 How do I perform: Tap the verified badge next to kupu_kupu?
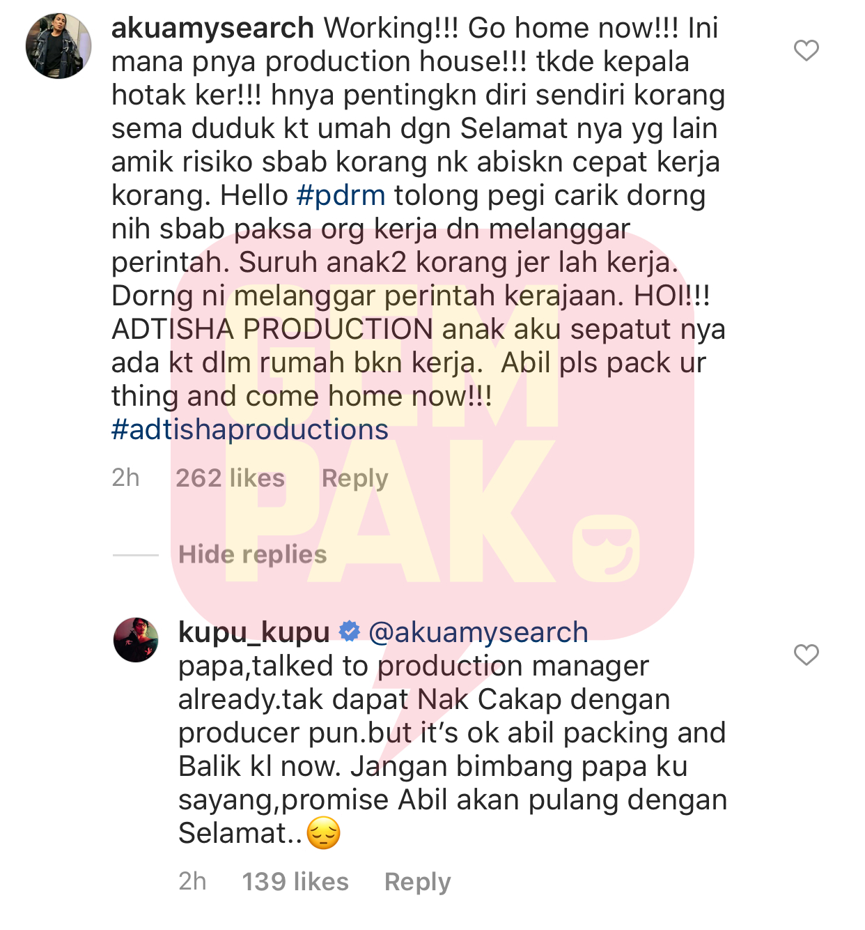click(x=349, y=632)
